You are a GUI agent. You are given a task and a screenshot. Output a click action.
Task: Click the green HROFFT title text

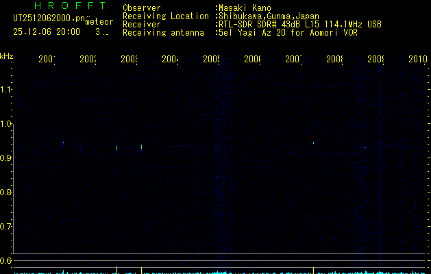pos(70,5)
